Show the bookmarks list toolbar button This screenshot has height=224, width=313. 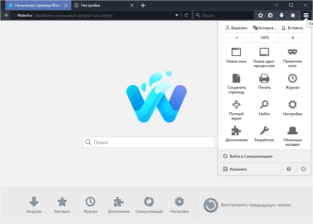pyautogui.click(x=270, y=15)
